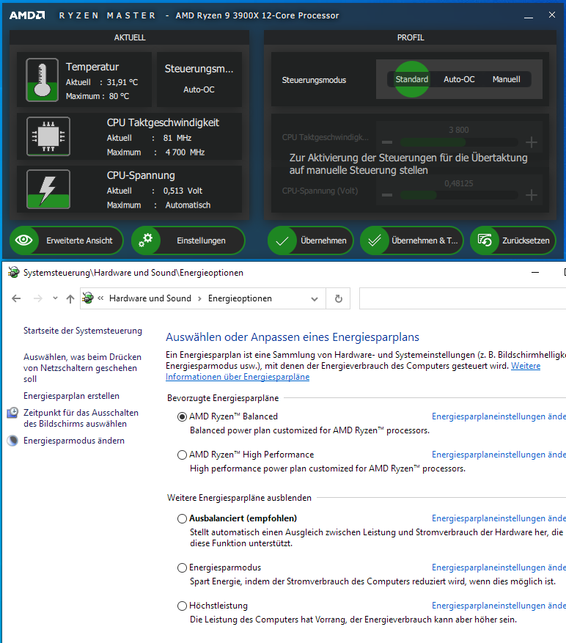
Task: Open Hardware und Sound breadcrumb
Action: click(x=150, y=298)
